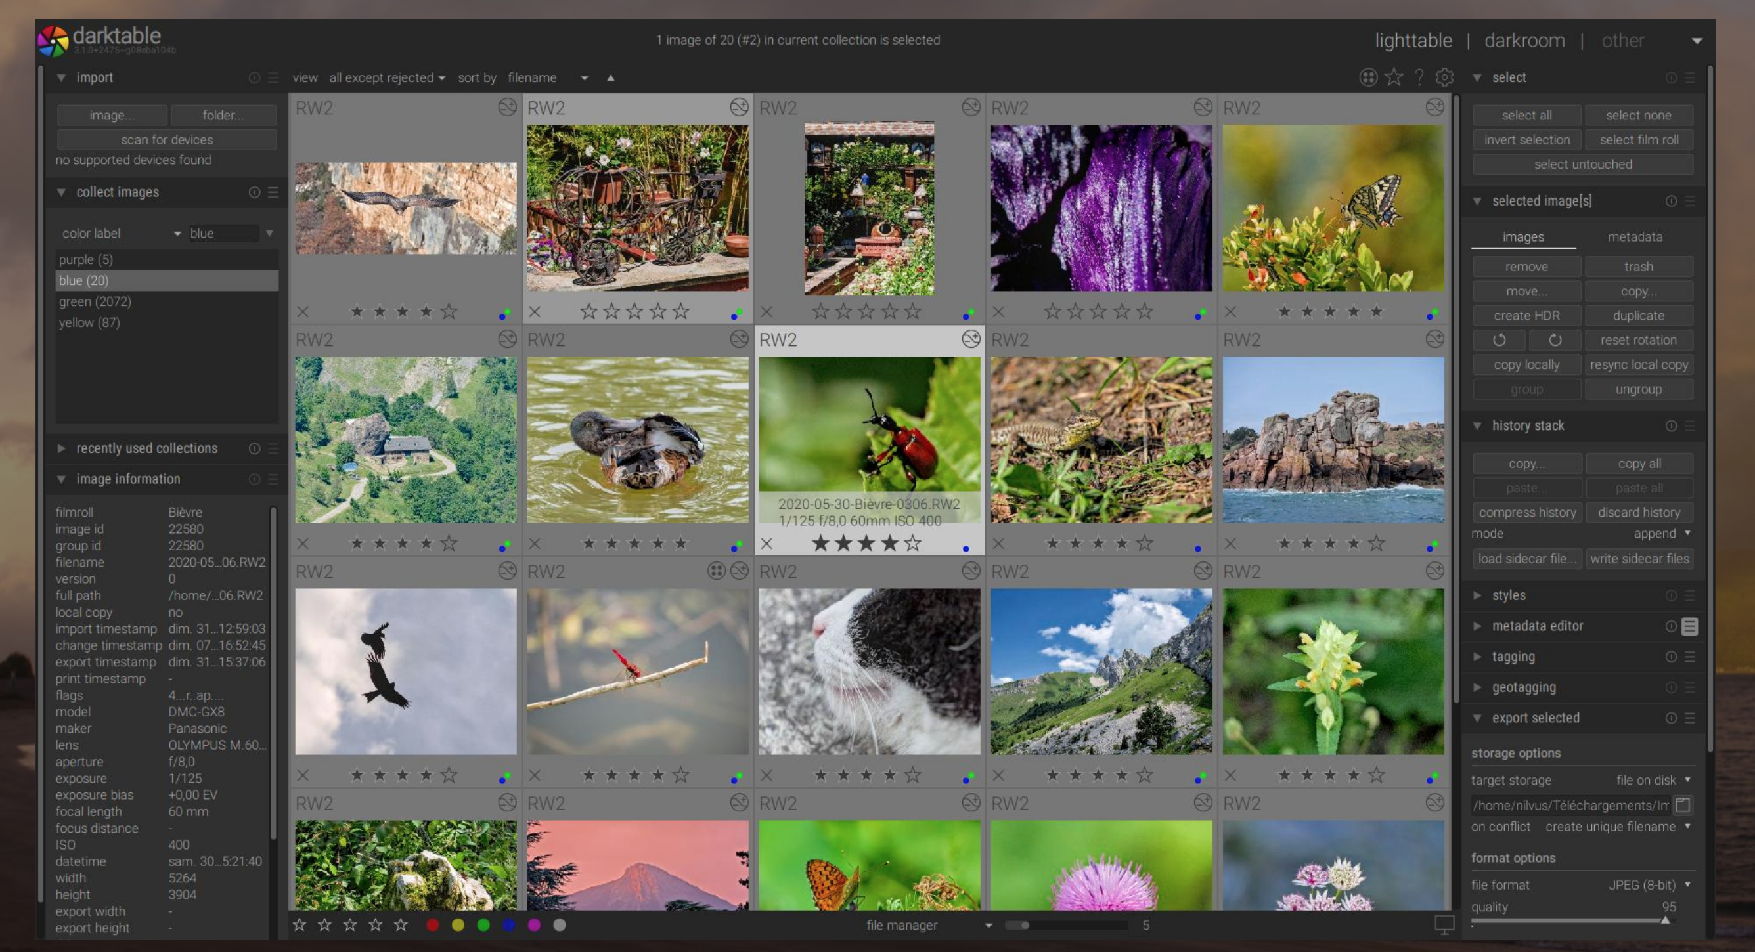Image resolution: width=1755 pixels, height=952 pixels.
Task: Reset the selected image[s] module
Action: tap(1671, 201)
